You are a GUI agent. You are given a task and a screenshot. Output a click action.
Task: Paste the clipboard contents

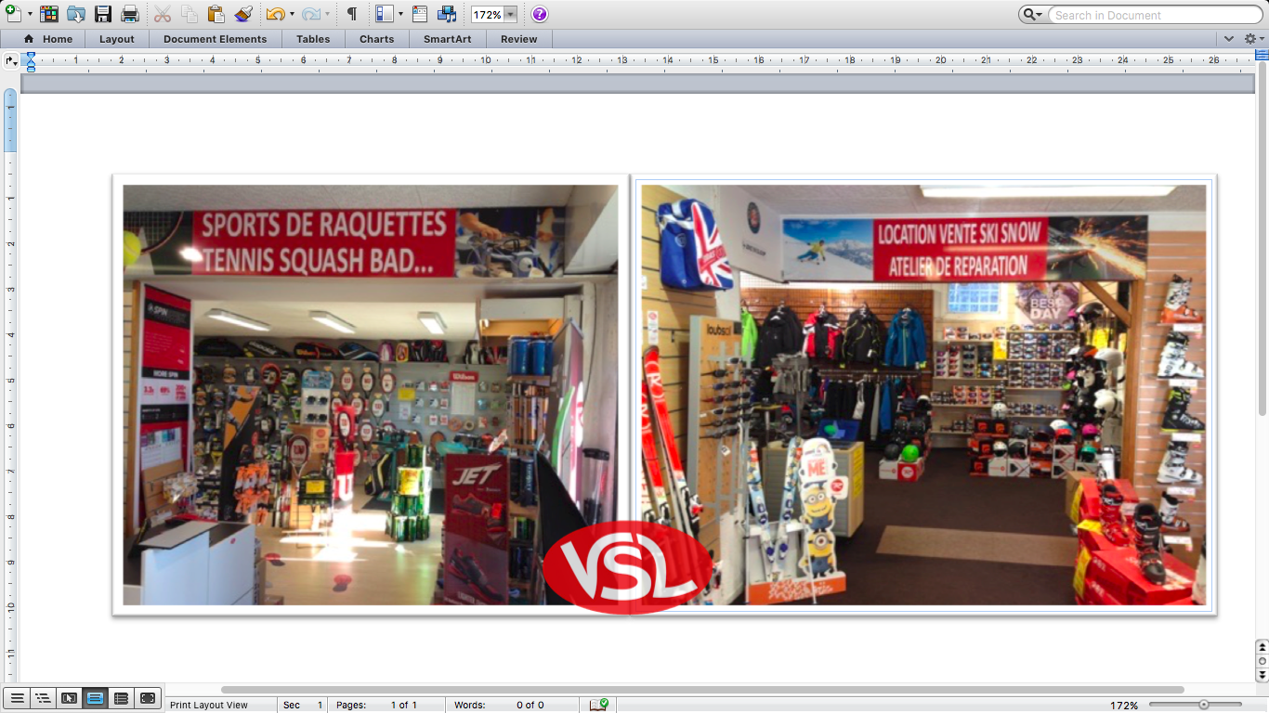tap(217, 14)
